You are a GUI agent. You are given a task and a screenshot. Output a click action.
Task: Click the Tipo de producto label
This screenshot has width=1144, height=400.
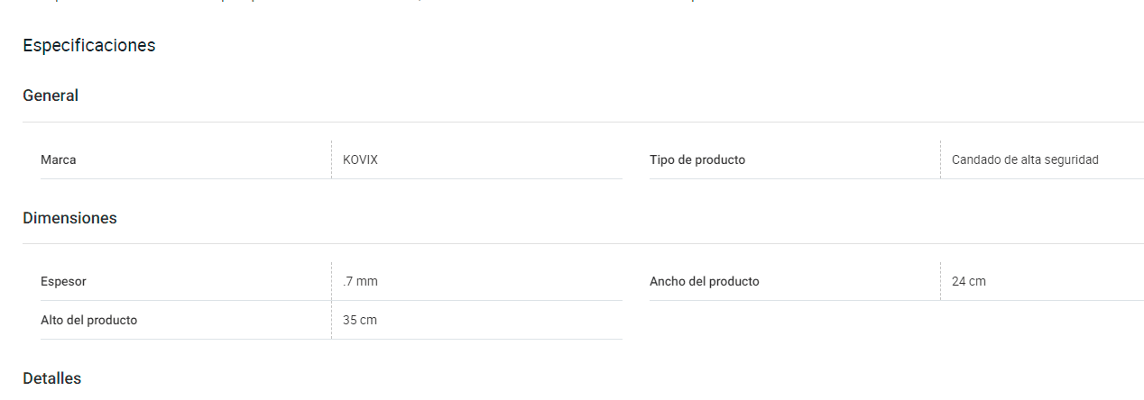697,159
